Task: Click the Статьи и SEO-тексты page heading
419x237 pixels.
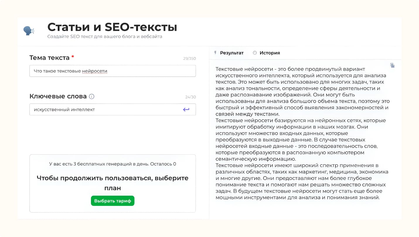Action: pyautogui.click(x=112, y=27)
